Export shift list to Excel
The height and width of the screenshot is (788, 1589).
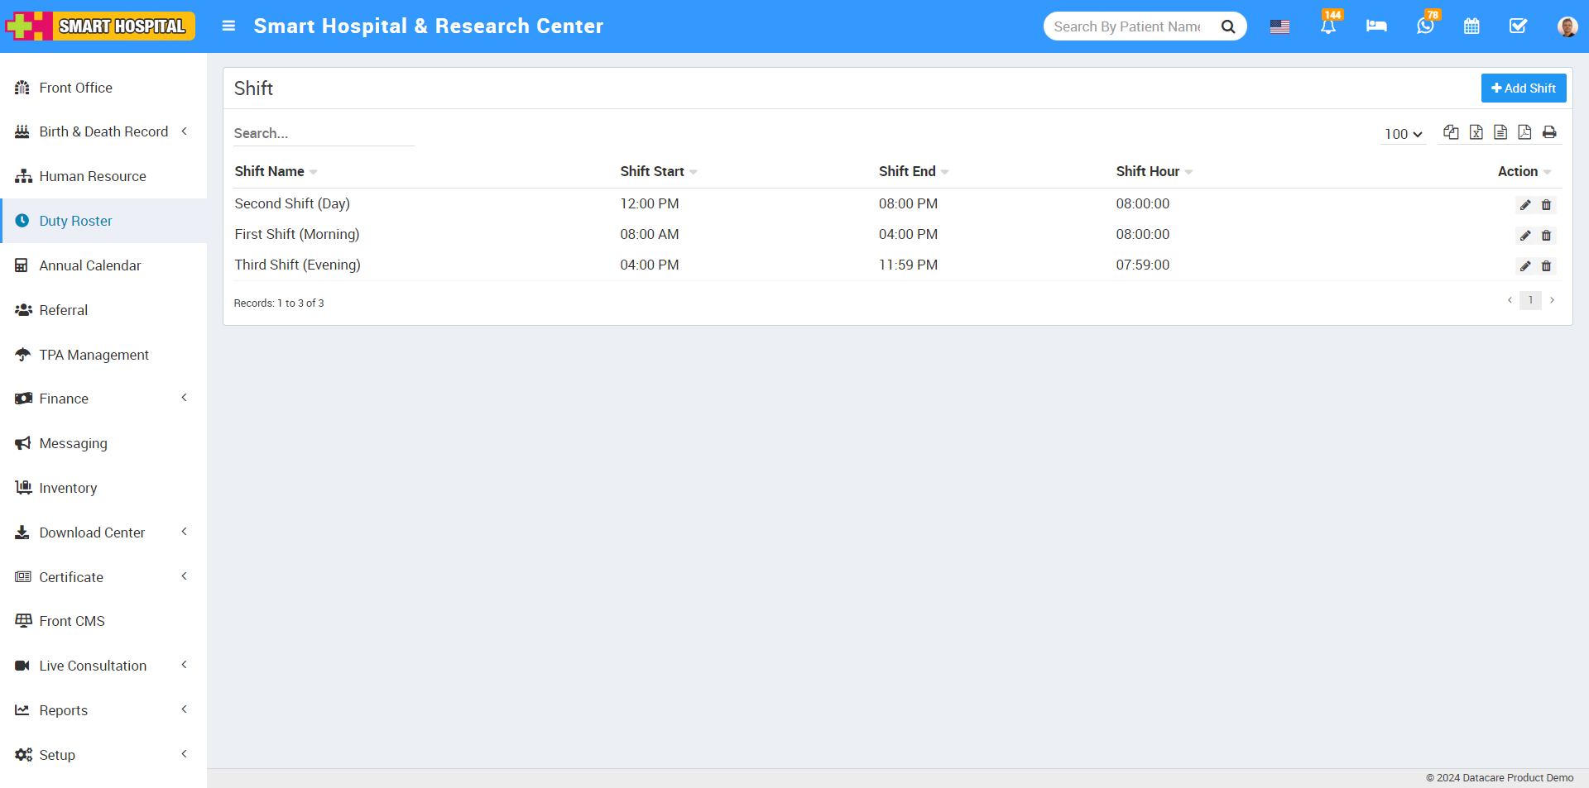tap(1476, 132)
